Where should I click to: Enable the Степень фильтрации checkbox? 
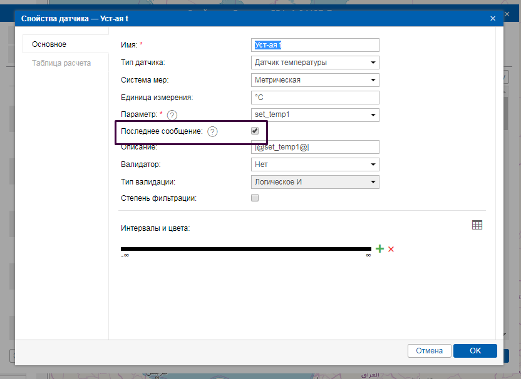pyautogui.click(x=255, y=198)
